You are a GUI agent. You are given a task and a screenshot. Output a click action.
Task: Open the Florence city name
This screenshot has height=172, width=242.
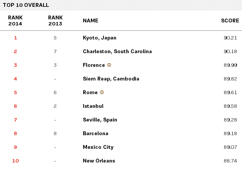[x=94, y=65]
